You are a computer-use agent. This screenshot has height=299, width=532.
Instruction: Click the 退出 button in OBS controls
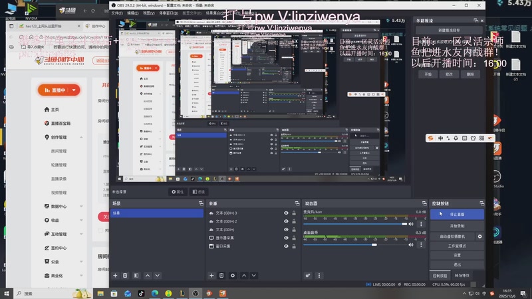457,264
